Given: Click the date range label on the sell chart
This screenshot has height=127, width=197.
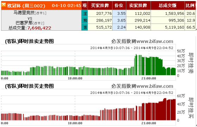Looking at the screenshot, I should point(132,48).
